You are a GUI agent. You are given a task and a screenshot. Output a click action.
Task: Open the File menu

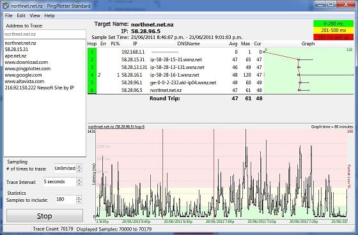[9, 15]
